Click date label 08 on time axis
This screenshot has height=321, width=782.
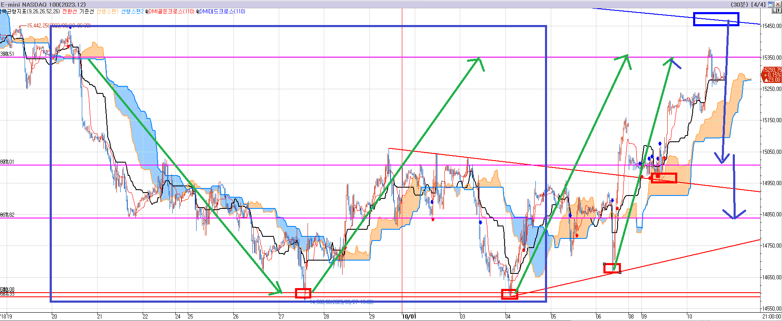[x=631, y=316]
